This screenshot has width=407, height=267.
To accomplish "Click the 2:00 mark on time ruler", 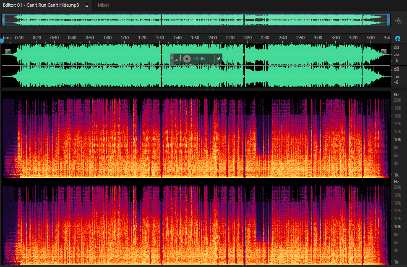I will click(x=213, y=38).
